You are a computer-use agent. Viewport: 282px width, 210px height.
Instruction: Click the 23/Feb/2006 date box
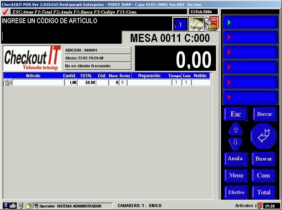(203, 12)
